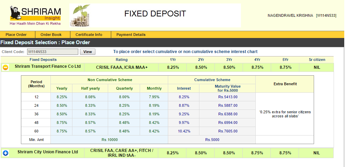Collapse Shriram Transport Finance with the minus icon
This screenshot has width=347, height=167.
[x=5, y=67]
